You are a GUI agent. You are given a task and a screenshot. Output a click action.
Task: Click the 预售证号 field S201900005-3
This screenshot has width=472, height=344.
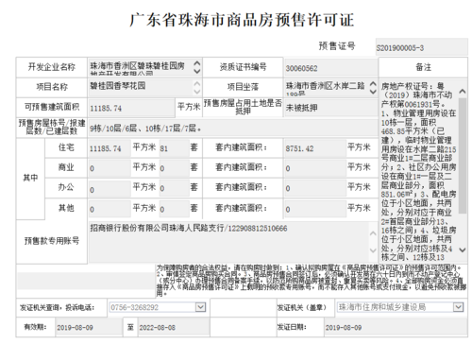(421, 47)
